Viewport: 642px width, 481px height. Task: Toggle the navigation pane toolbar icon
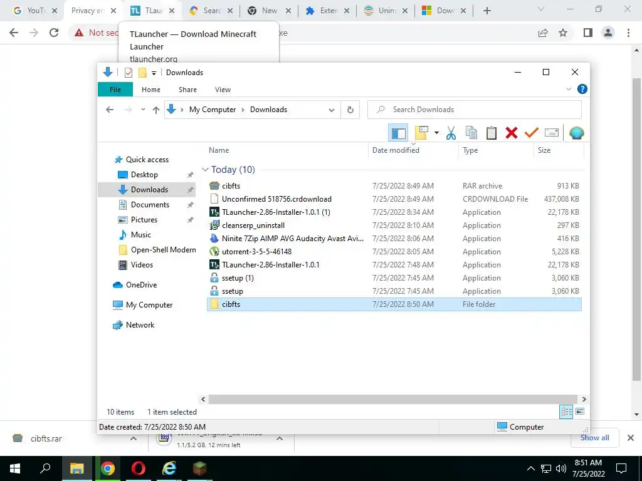[398, 133]
